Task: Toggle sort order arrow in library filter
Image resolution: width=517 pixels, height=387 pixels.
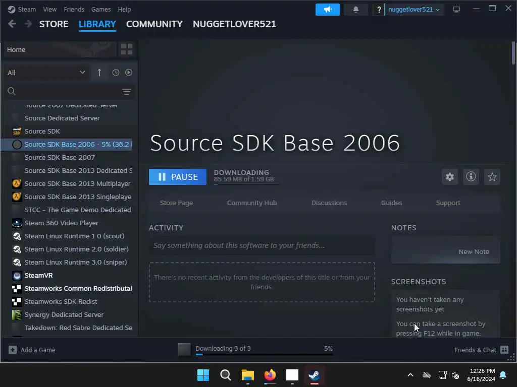Action: tap(99, 73)
